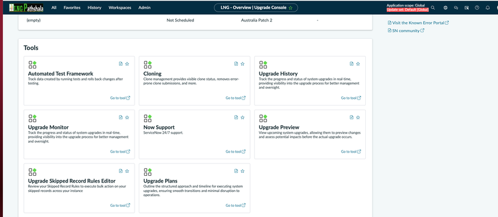Click the LNG Pathshala logo
The height and width of the screenshot is (217, 498).
[26, 8]
